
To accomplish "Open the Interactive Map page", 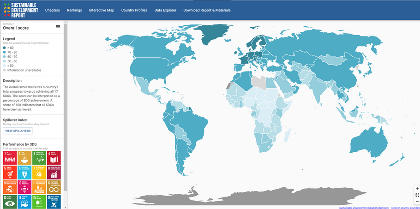I will [x=102, y=10].
